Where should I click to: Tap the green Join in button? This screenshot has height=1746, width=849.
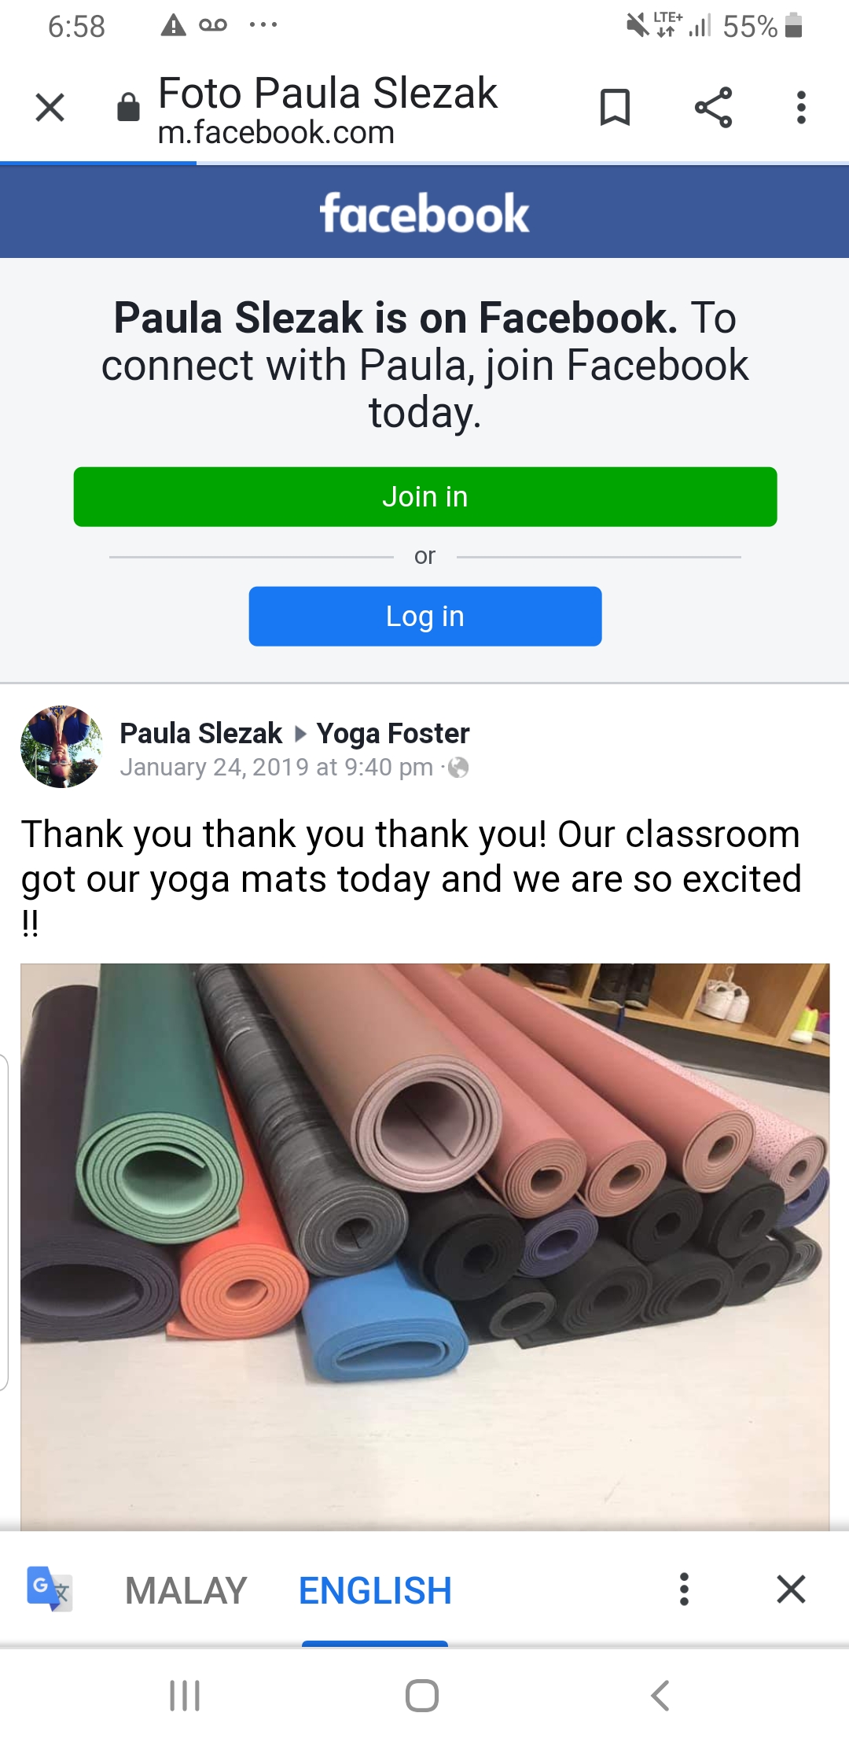(425, 497)
